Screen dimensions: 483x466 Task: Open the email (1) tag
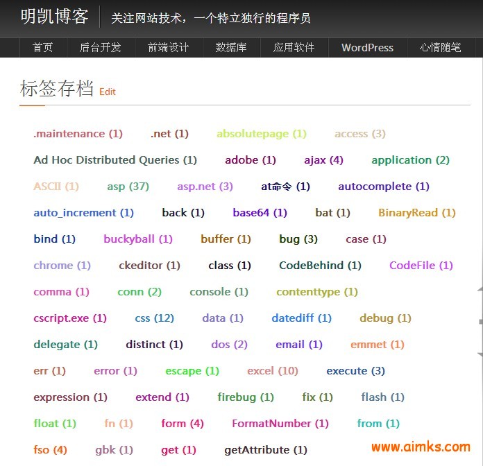tap(299, 345)
